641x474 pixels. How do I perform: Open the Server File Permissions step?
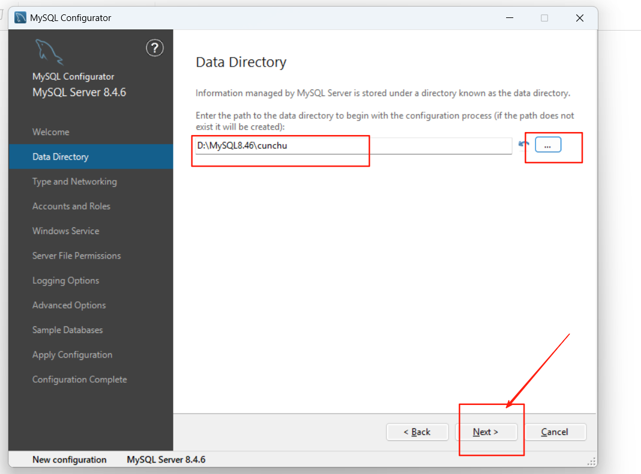(76, 256)
